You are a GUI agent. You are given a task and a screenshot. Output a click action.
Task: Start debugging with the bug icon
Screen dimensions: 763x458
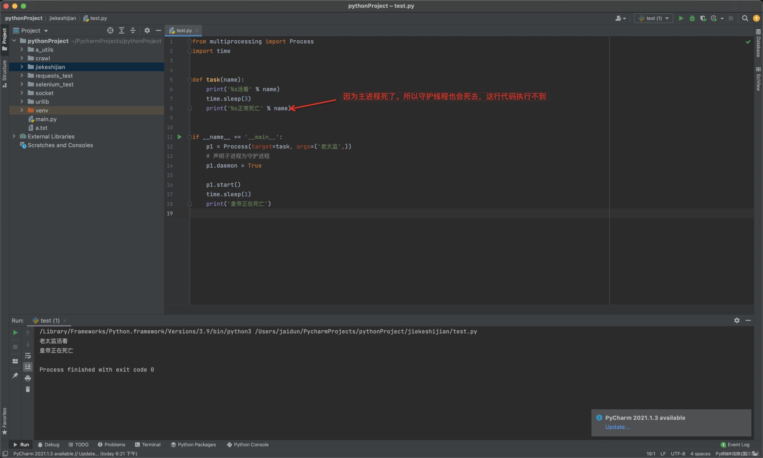click(692, 18)
